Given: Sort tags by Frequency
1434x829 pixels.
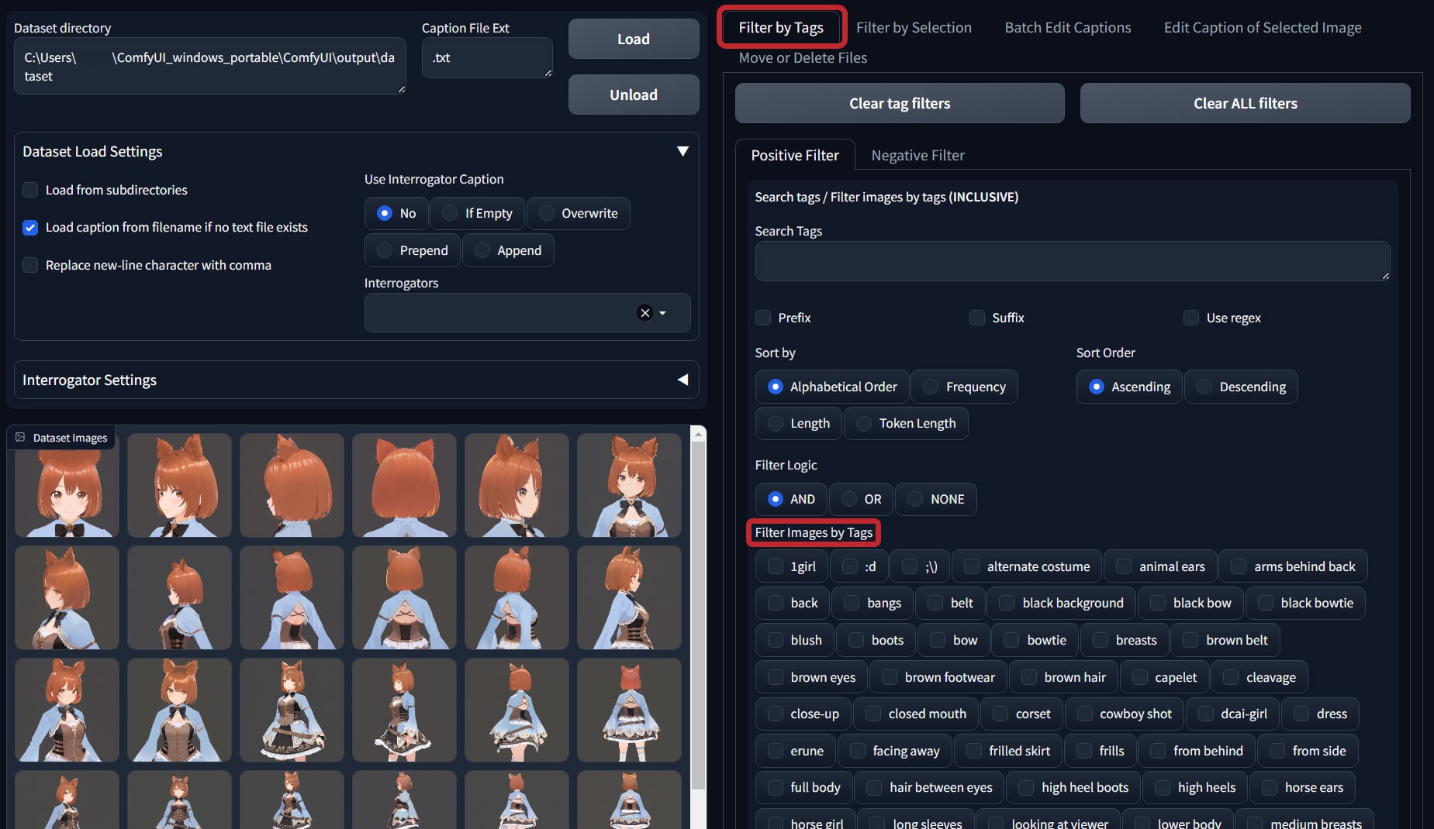Looking at the screenshot, I should tap(964, 387).
